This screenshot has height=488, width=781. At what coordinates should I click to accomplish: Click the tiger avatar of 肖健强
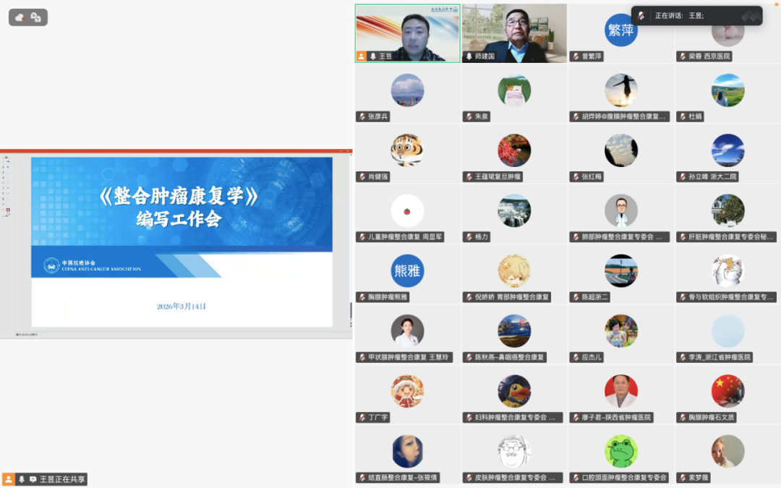pyautogui.click(x=407, y=150)
